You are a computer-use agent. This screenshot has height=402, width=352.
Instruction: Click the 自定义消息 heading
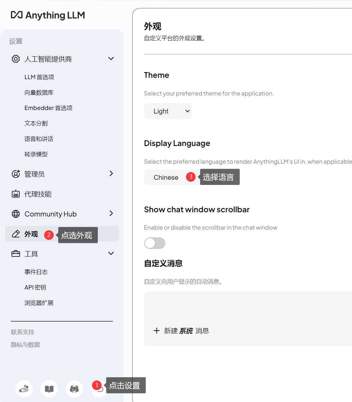coord(163,263)
